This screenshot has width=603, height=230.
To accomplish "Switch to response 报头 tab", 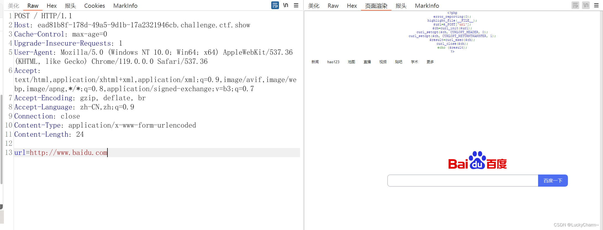I will click(x=401, y=6).
